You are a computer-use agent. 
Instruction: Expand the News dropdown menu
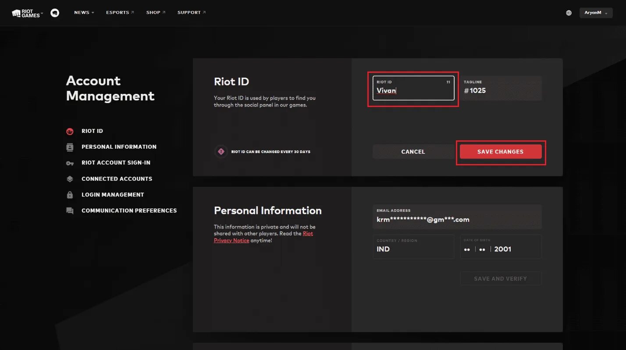point(84,12)
